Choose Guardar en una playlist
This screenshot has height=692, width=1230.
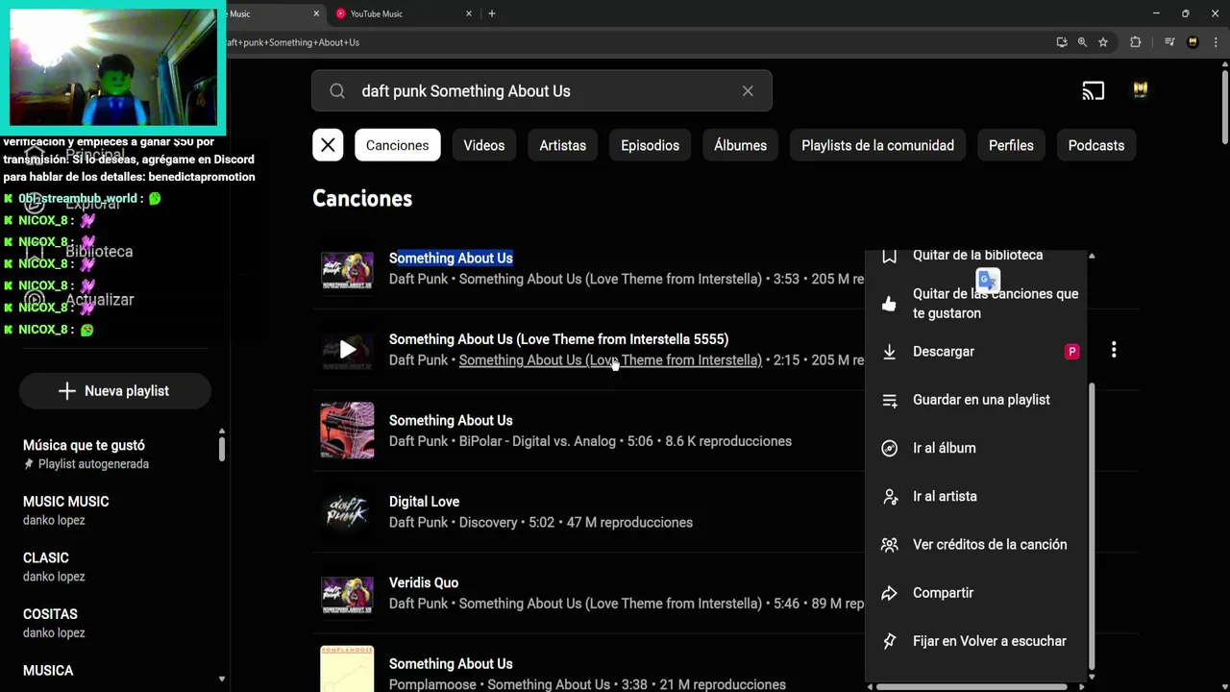(977, 400)
